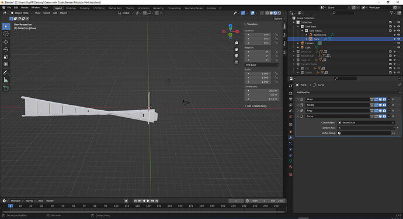Activate the Move tool
Screen dimensions: 403x219
pyautogui.click(x=6, y=42)
